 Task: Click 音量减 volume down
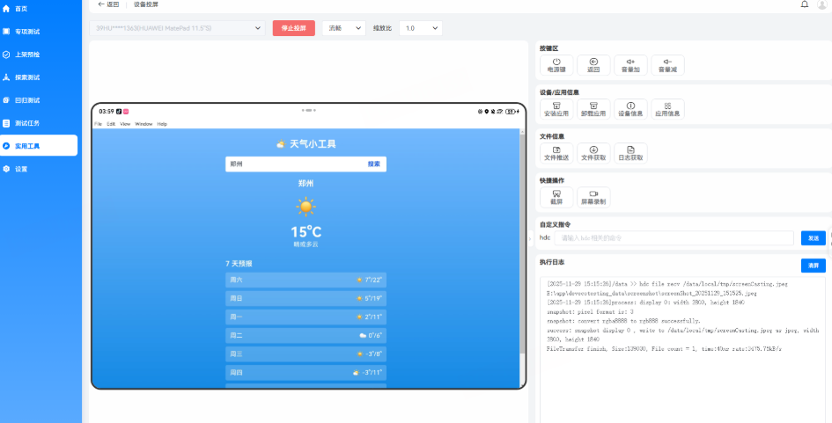click(x=668, y=65)
